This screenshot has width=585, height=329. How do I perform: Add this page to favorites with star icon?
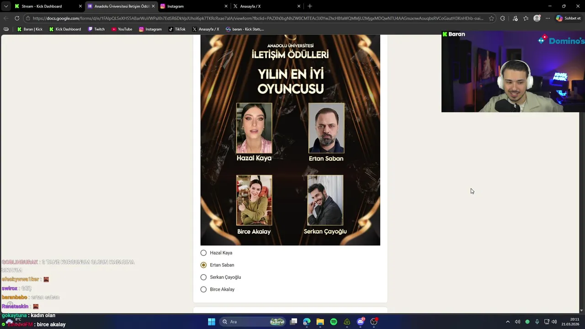click(491, 18)
